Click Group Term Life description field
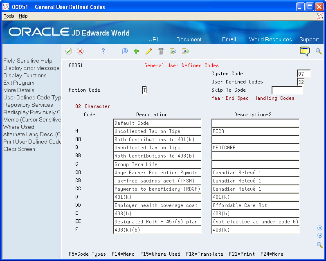 157,164
